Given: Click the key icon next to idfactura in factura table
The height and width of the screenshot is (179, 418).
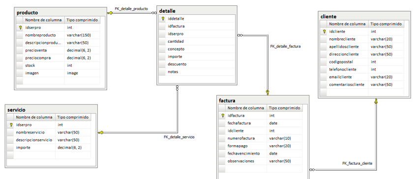Looking at the screenshot, I should tap(223, 116).
